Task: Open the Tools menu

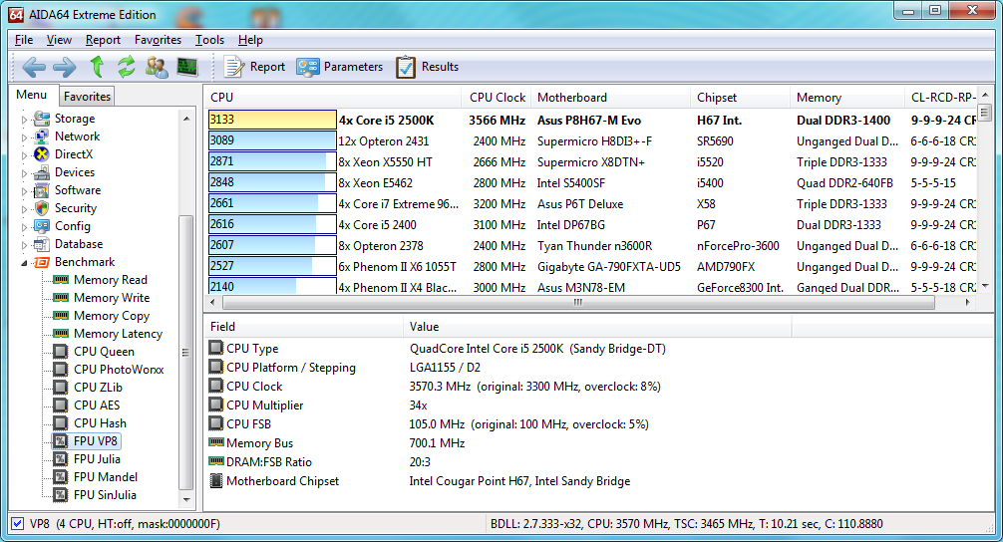Action: tap(209, 40)
